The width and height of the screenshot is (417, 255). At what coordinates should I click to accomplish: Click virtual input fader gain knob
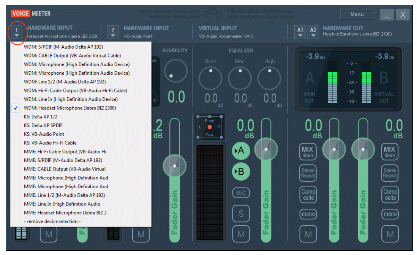pos(266,149)
